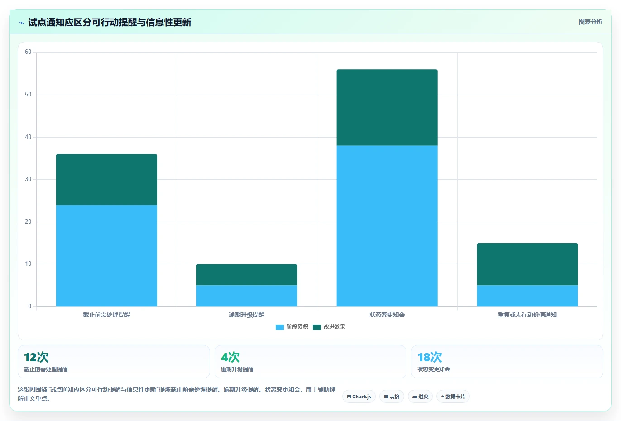
Task: Click the light blue 阶段累积 legend swatch
Action: [280, 327]
